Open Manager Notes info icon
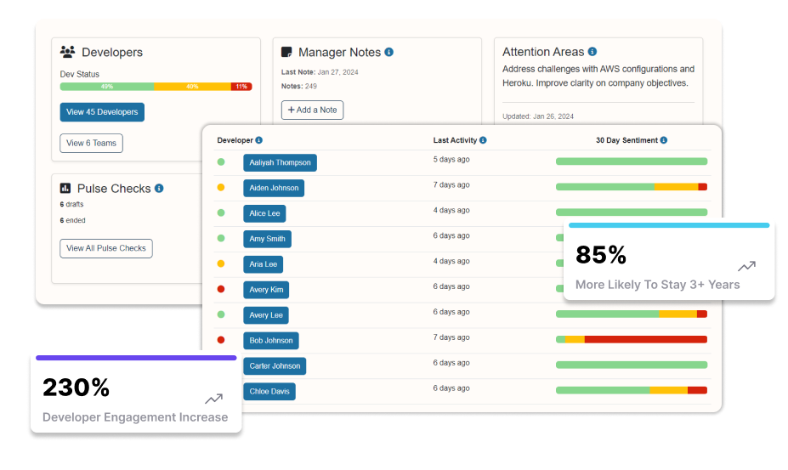Image resolution: width=788 pixels, height=470 pixels. [x=389, y=52]
